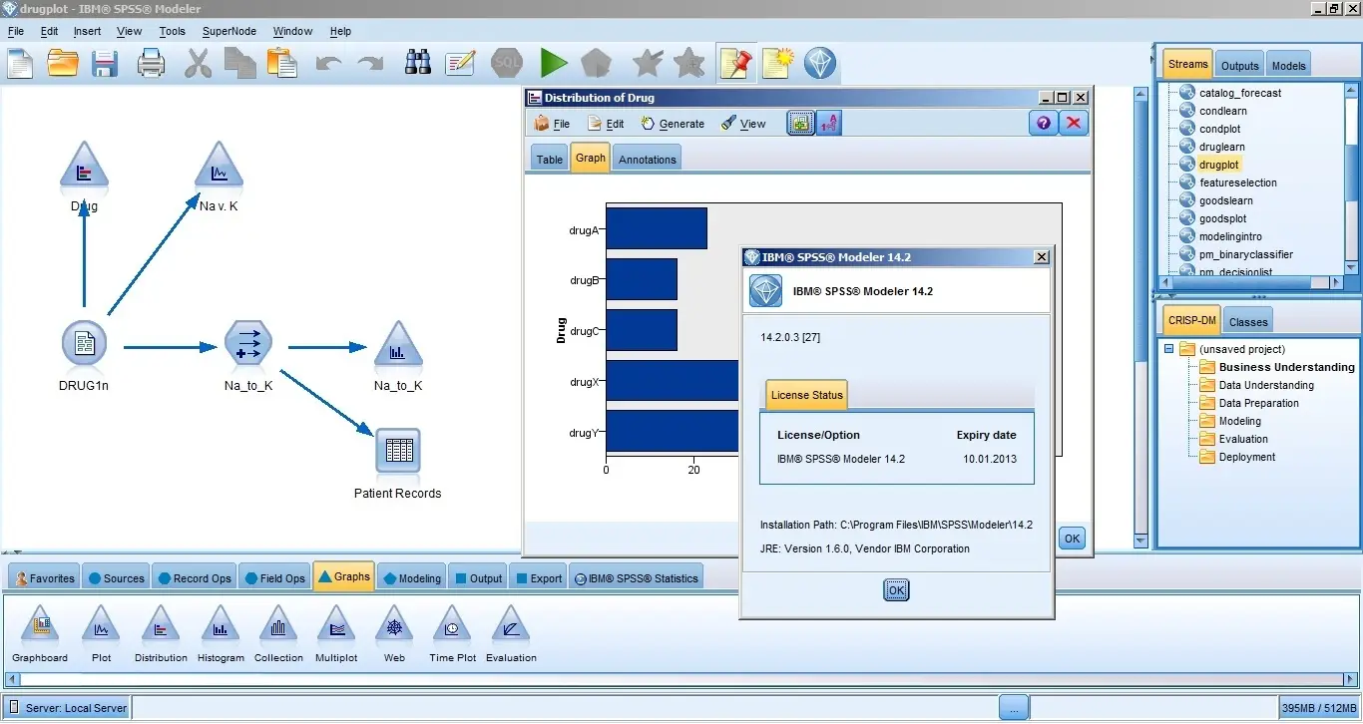Click the first gray star SuperNode icon
1363x724 pixels.
[648, 64]
